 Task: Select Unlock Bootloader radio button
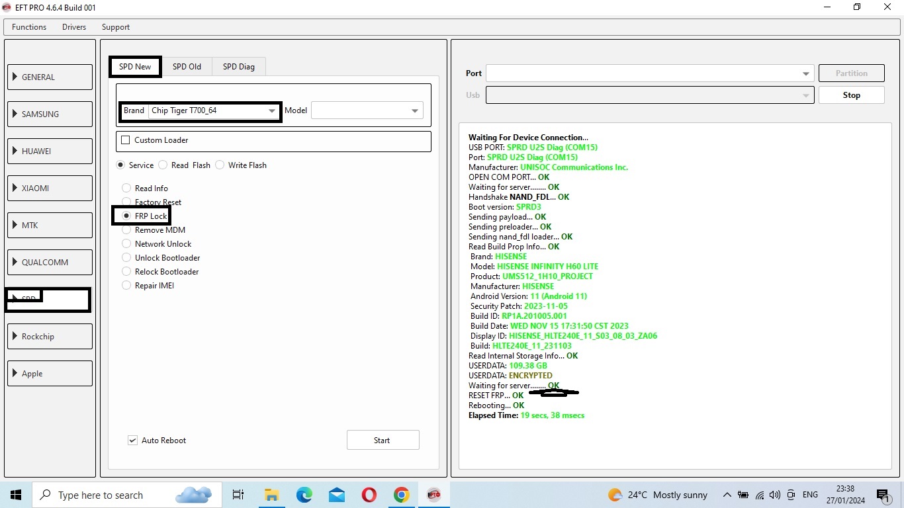tap(126, 258)
